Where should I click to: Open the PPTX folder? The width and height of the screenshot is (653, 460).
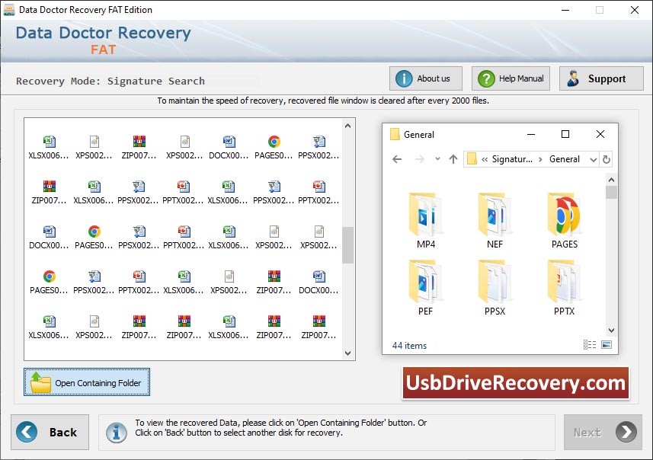click(564, 283)
